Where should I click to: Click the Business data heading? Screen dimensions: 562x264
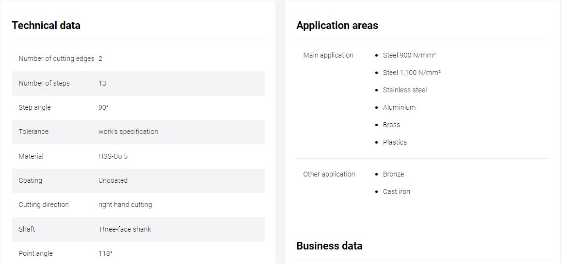pyautogui.click(x=329, y=246)
